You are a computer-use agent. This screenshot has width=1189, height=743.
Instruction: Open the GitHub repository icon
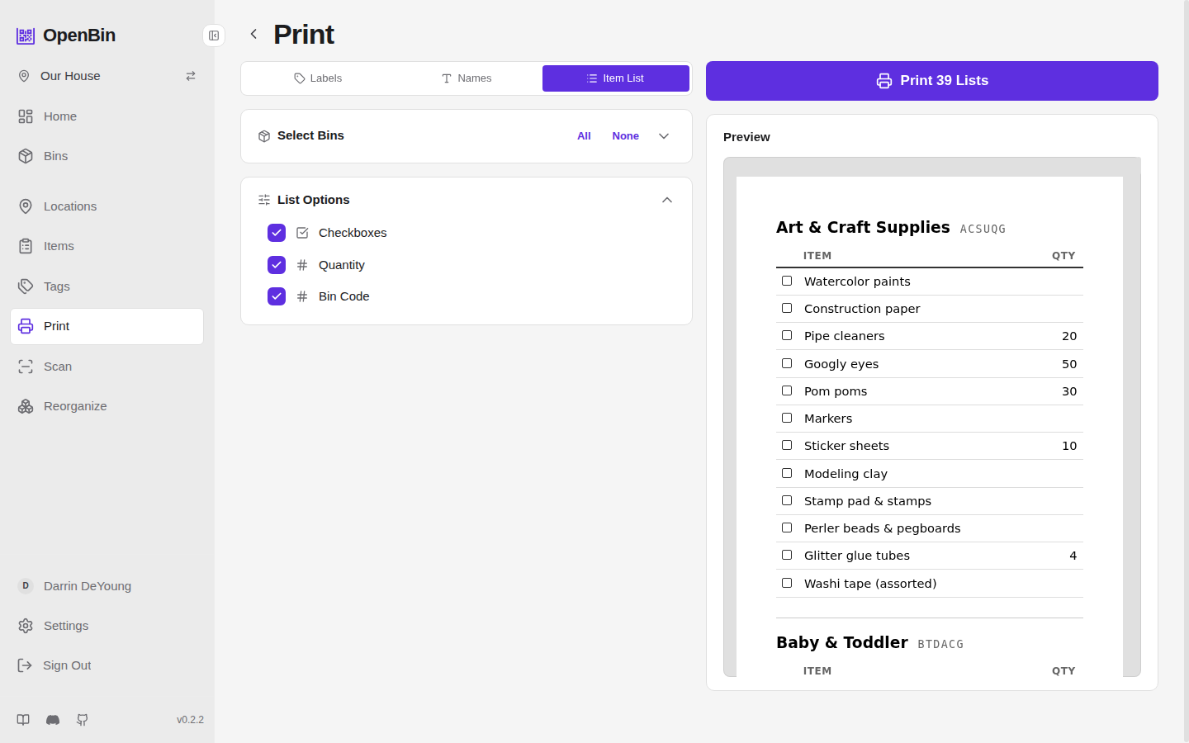[82, 719]
